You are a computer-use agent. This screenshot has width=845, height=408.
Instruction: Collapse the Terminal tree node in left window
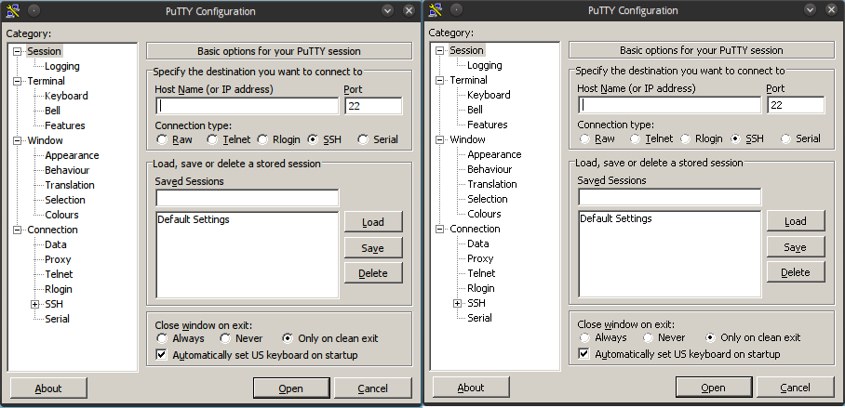18,81
